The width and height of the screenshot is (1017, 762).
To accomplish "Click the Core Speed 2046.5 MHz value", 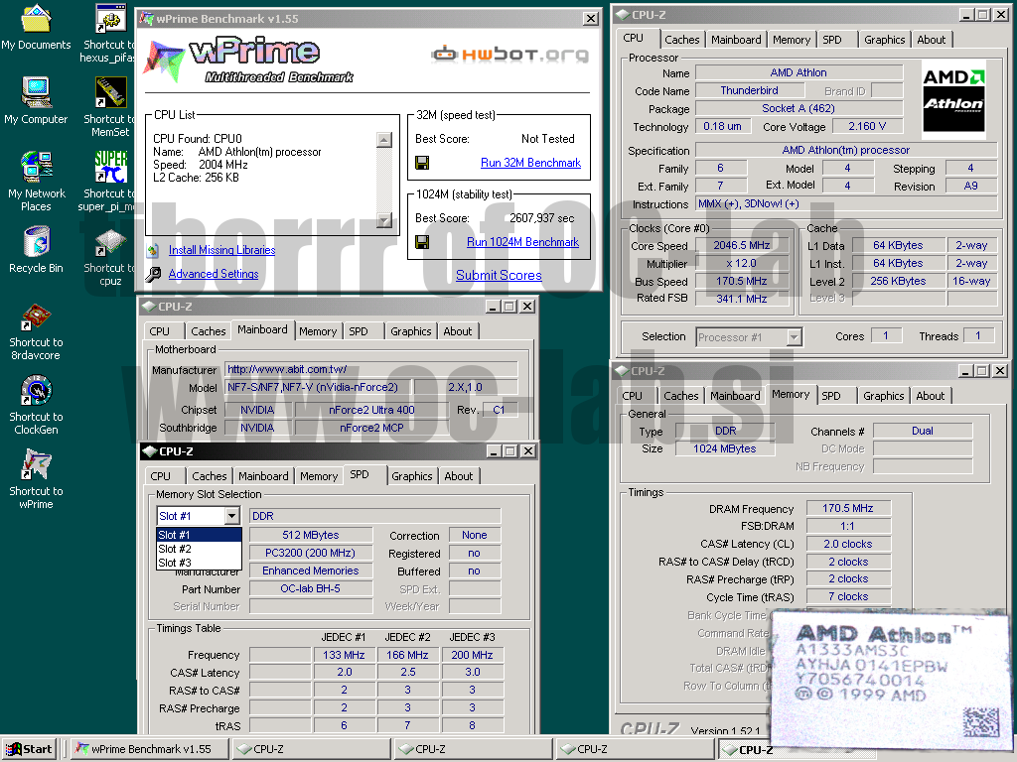I will click(741, 246).
